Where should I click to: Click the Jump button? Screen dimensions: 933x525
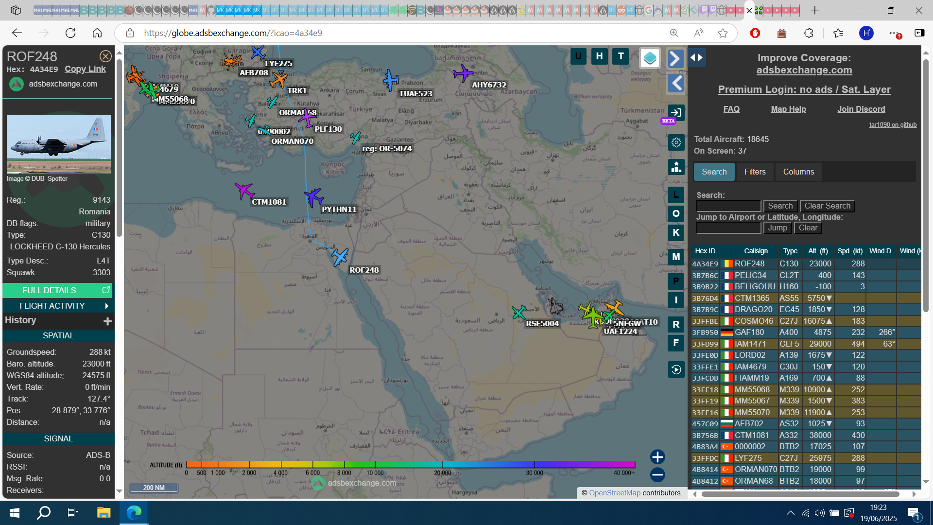point(777,228)
